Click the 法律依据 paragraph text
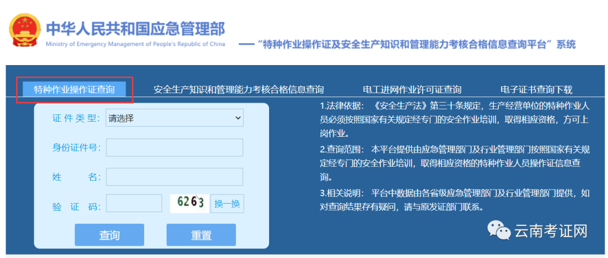Image resolution: width=608 pixels, height=258 pixels. click(x=455, y=120)
